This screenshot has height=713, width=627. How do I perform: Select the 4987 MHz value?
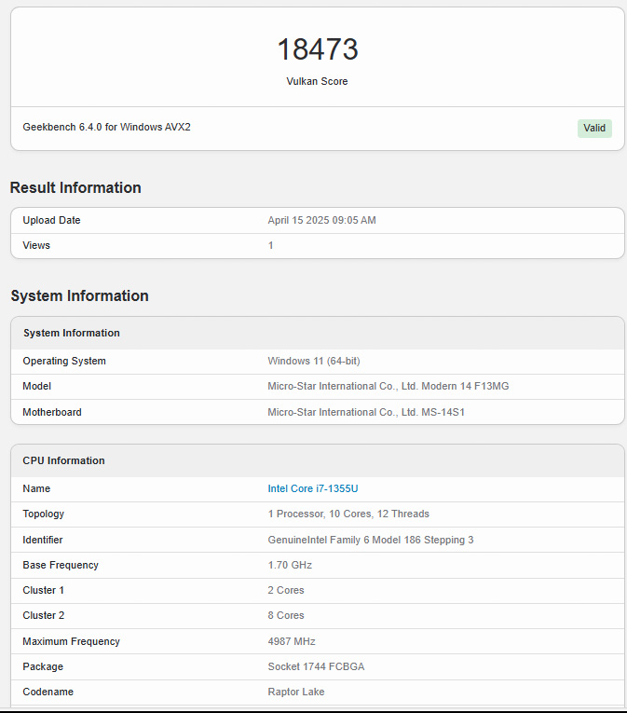[x=292, y=641]
